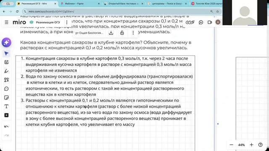This screenshot has width=269, height=151.
Task: Switch to the Файлики Figma tab
Action: (80, 4)
